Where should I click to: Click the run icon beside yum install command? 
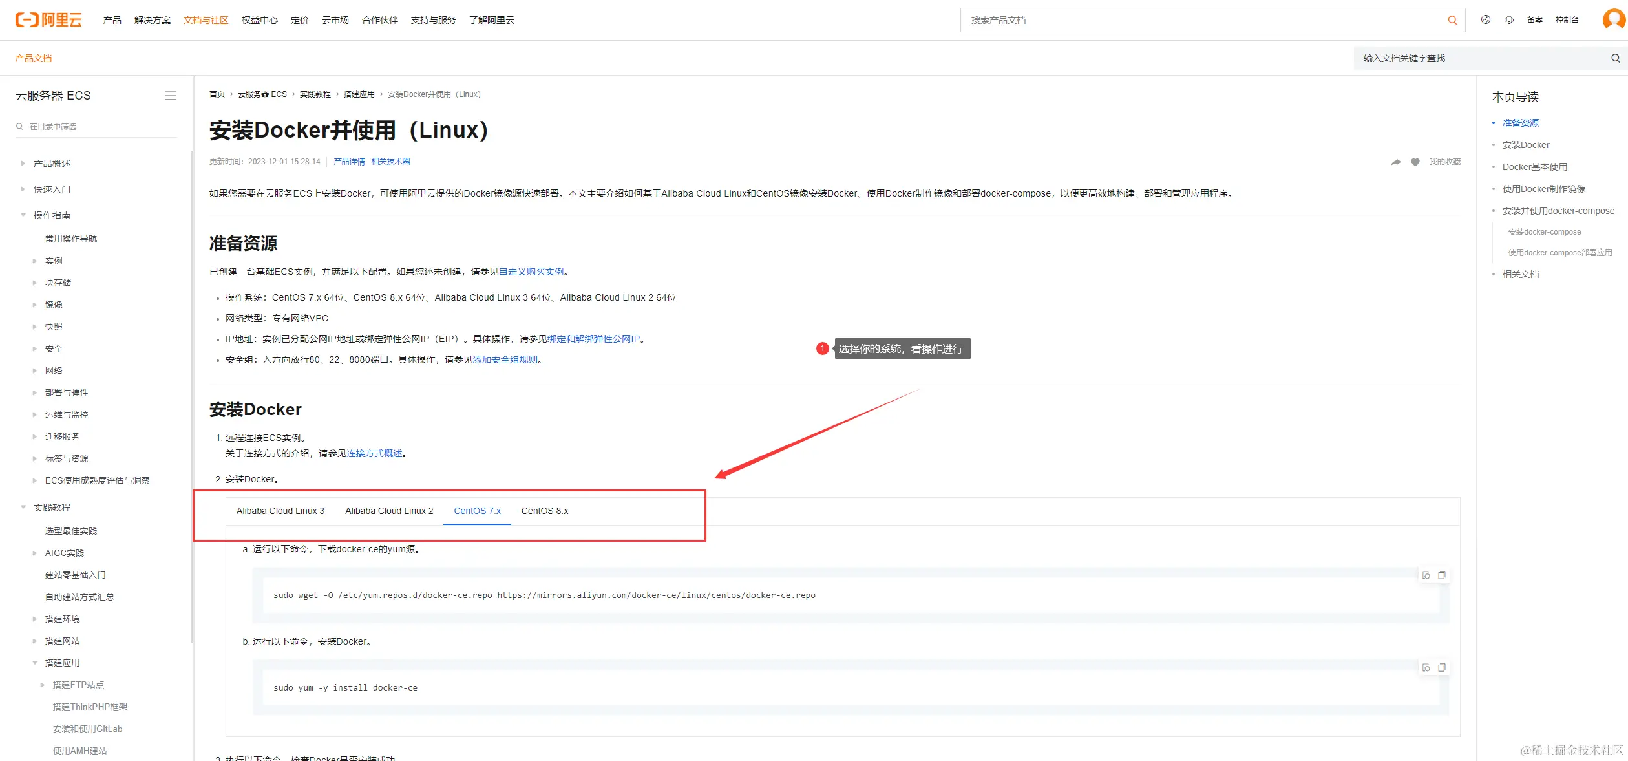pos(1426,668)
